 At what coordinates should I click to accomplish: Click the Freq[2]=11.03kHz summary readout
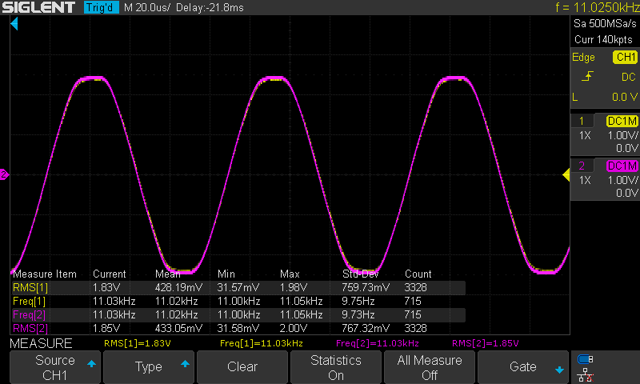377,343
